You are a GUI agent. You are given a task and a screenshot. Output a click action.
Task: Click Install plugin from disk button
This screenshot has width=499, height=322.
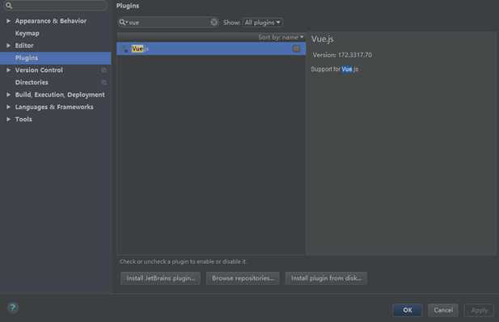point(326,278)
